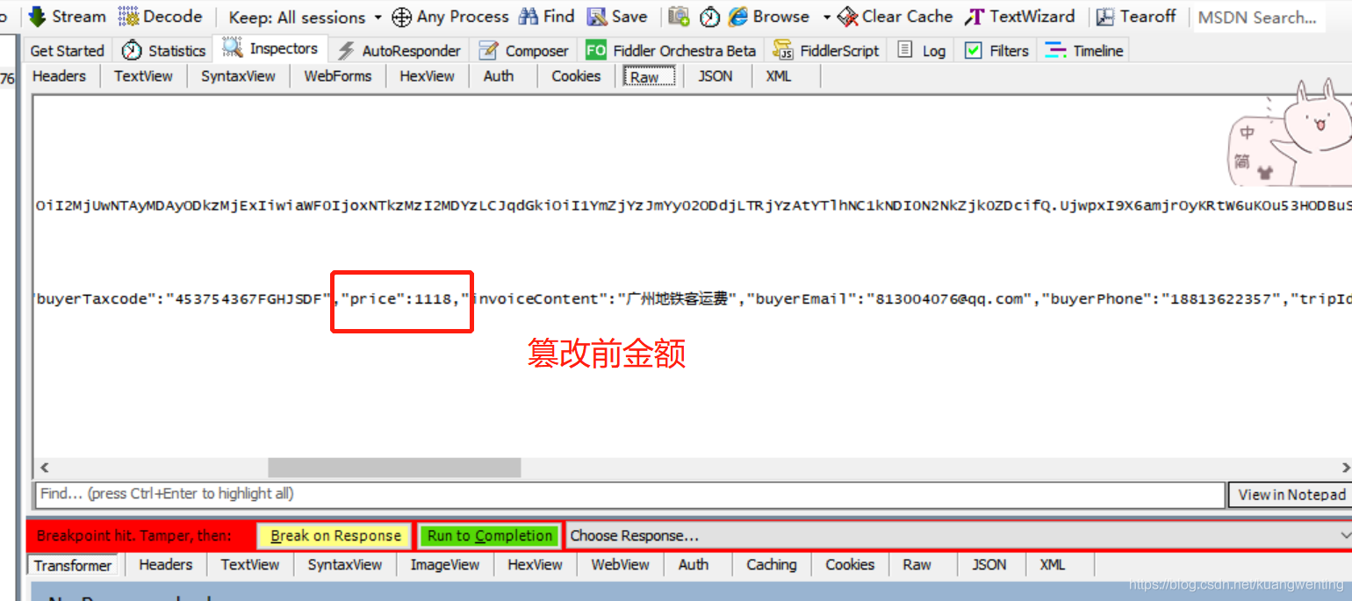1352x601 pixels.
Task: Select the response XML tab
Action: (1053, 565)
